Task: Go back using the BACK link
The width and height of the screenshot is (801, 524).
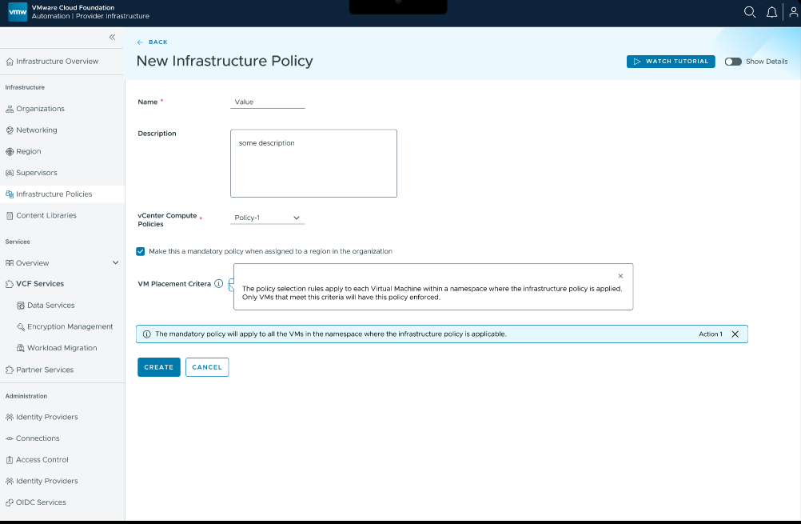Action: click(152, 42)
